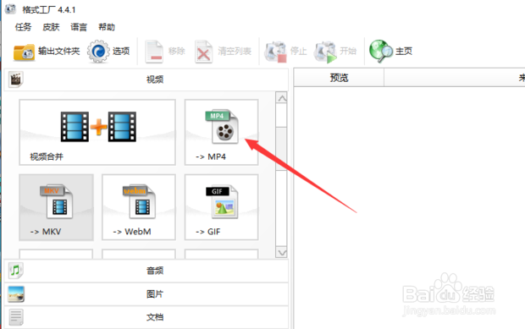Click the 停止 stop button

tap(285, 52)
